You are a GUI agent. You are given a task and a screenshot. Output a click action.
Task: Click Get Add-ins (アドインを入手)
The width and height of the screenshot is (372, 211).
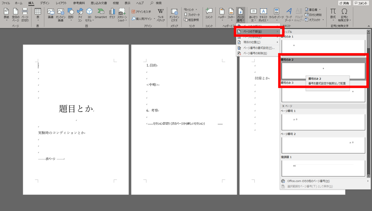[x=141, y=11]
